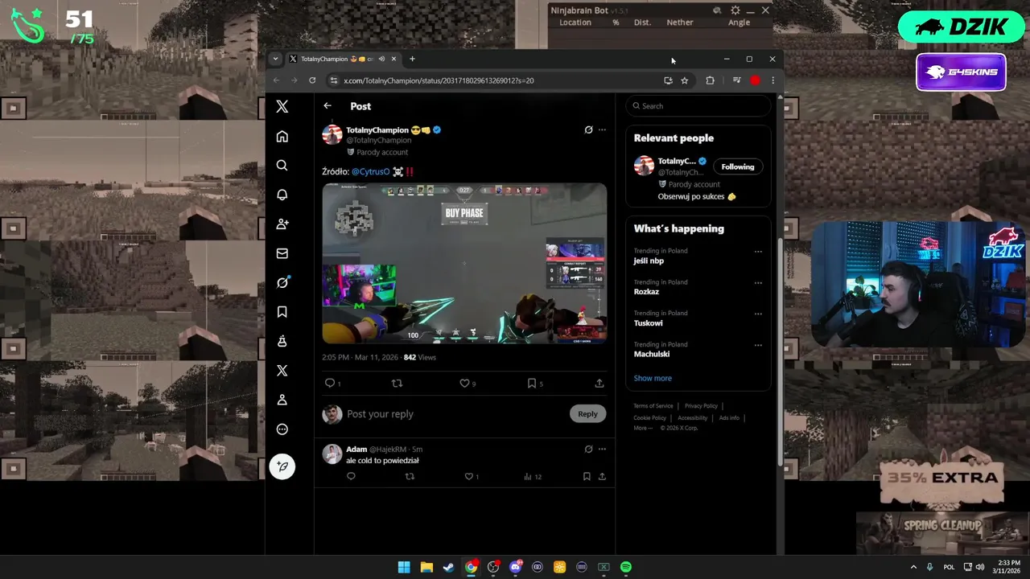Open Windows Start menu
1030x579 pixels.
404,567
